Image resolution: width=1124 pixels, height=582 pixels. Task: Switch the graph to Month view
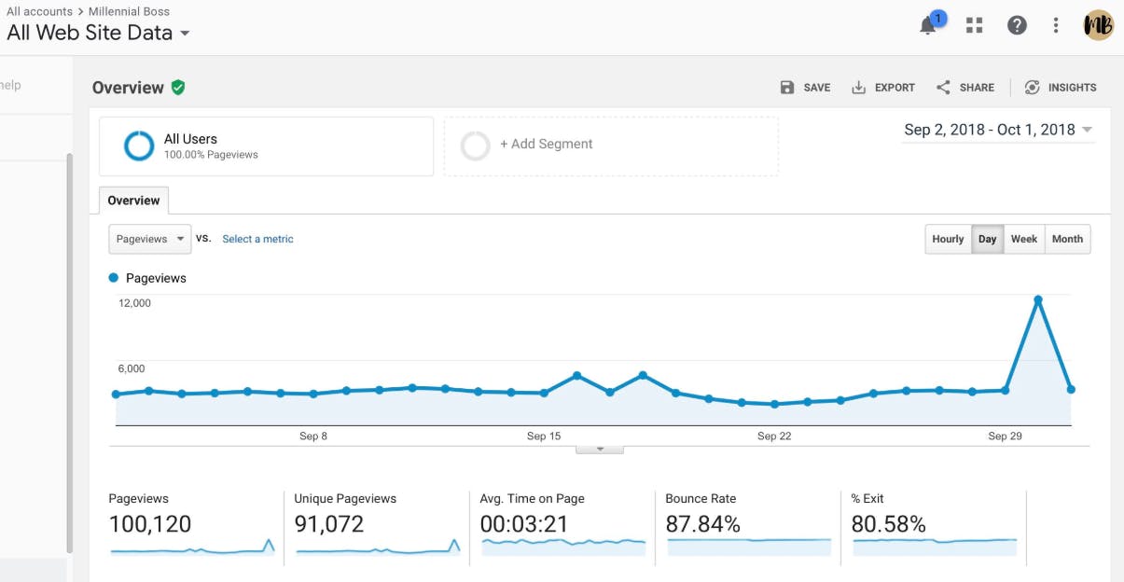[x=1067, y=239]
